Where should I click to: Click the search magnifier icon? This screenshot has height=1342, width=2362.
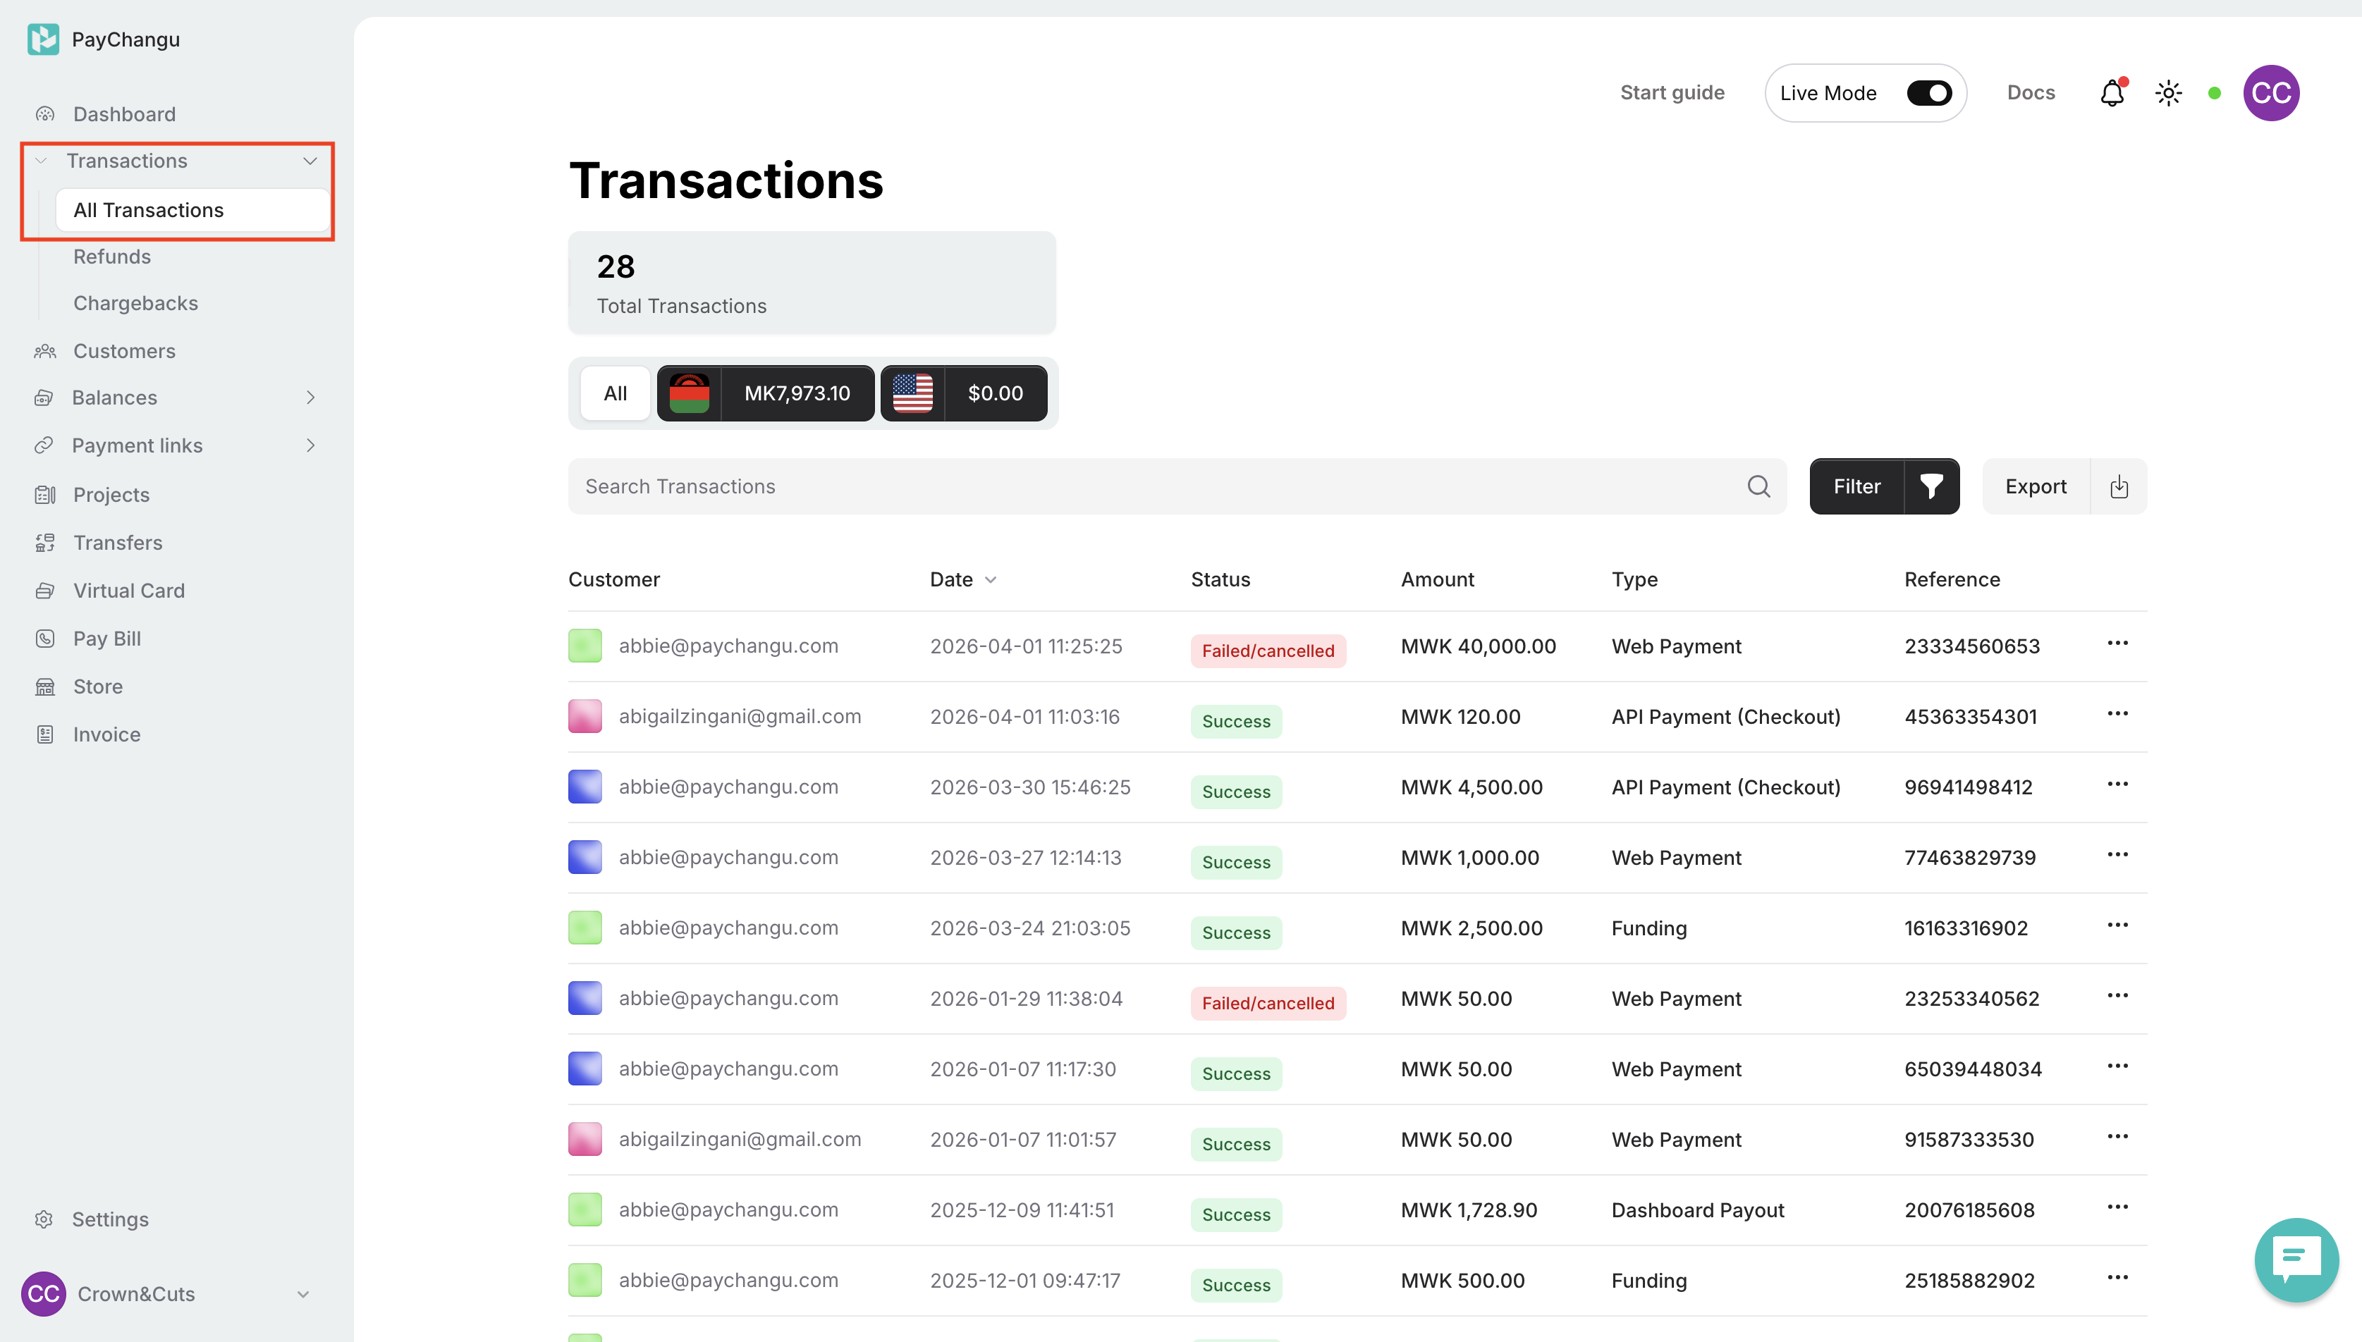(x=1758, y=486)
